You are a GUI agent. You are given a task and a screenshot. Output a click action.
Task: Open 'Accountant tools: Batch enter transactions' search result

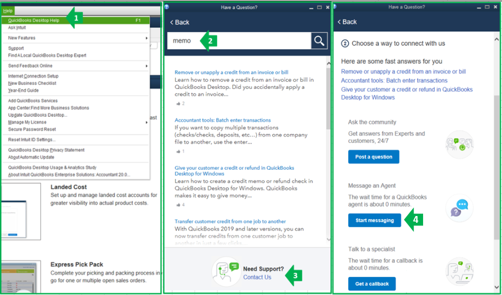223,120
